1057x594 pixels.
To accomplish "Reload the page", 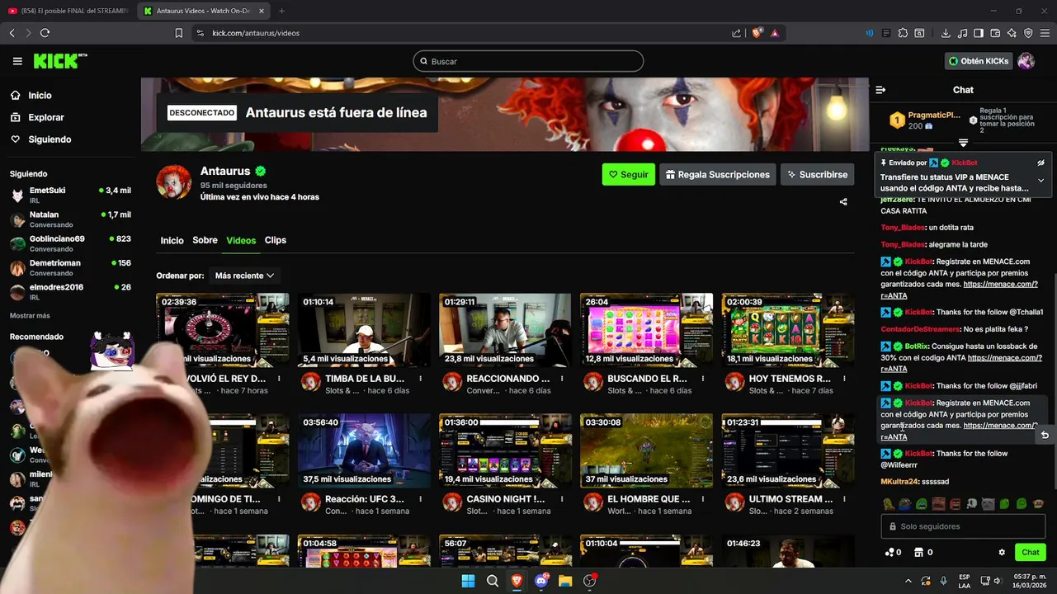I will click(45, 33).
